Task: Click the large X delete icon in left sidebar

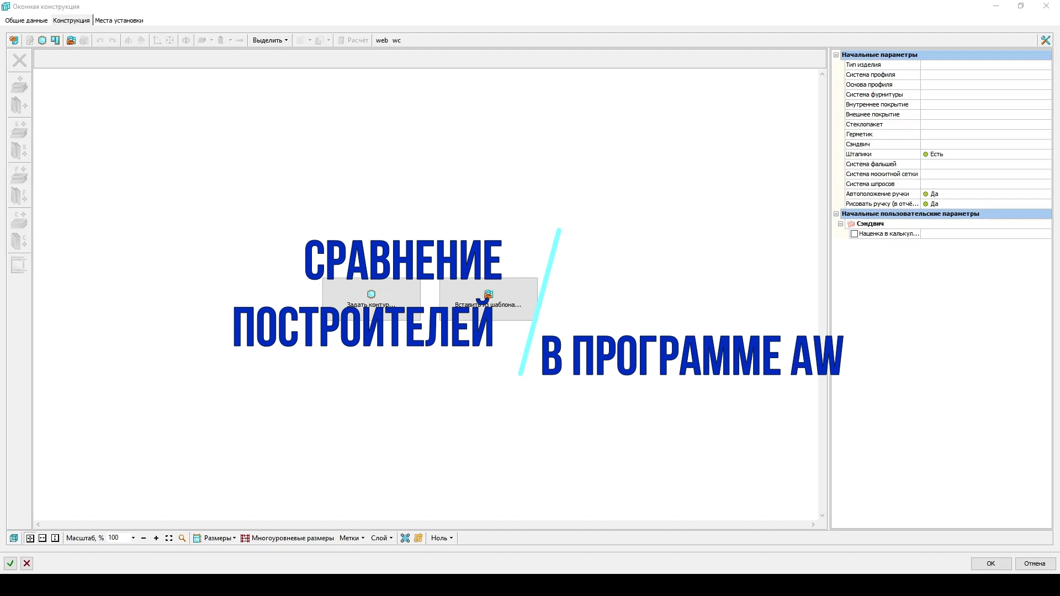Action: coord(19,60)
